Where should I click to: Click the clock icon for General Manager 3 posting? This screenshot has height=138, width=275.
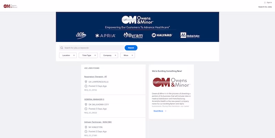click(x=86, y=109)
